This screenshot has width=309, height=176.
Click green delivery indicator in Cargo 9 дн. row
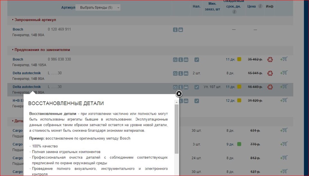coord(239,144)
